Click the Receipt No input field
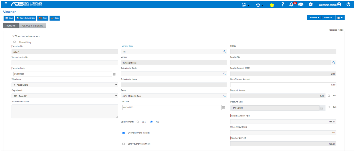 click(x=283, y=63)
